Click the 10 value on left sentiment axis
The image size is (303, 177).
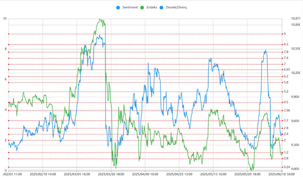tap(5, 19)
